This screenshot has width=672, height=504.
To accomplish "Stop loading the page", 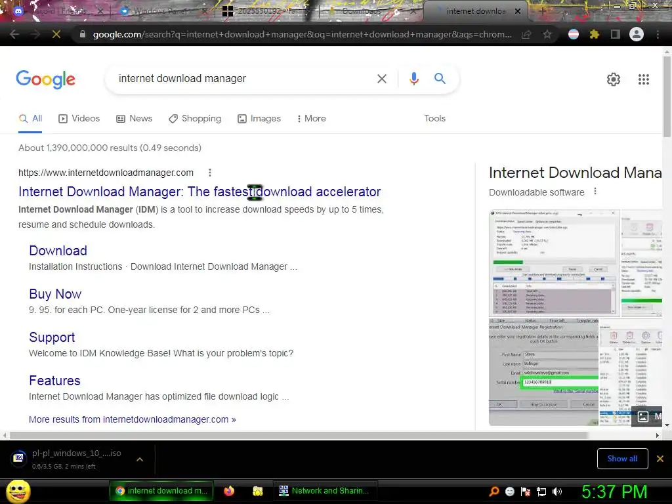I will (56, 34).
